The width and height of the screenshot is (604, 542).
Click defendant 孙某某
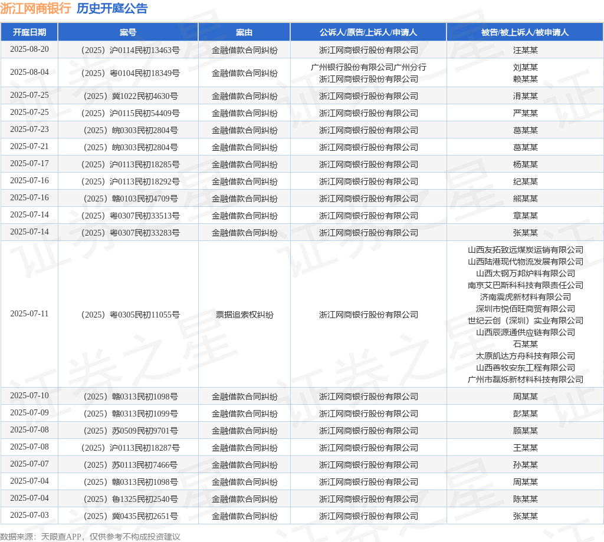[x=525, y=465]
